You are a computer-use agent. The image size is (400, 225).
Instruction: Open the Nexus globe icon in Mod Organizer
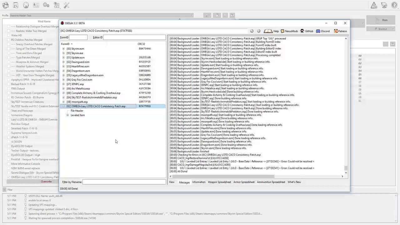[x=26, y=5]
